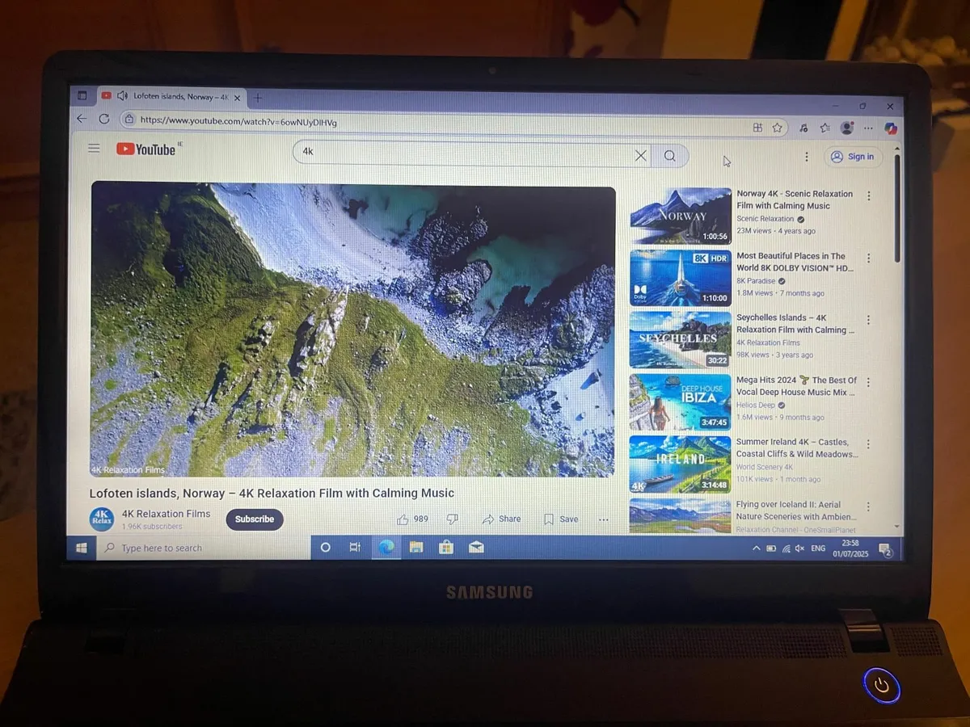Image resolution: width=970 pixels, height=727 pixels.
Task: Open Edge Settings and more menu
Action: [868, 128]
